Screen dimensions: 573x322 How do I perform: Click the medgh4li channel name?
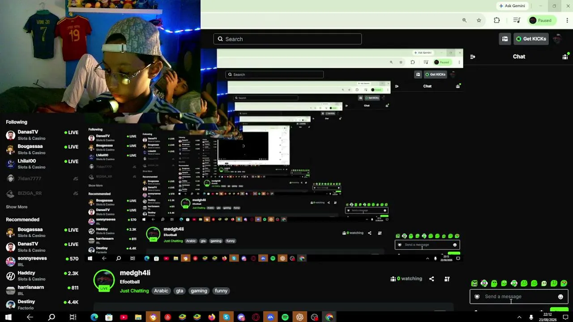[x=135, y=273]
